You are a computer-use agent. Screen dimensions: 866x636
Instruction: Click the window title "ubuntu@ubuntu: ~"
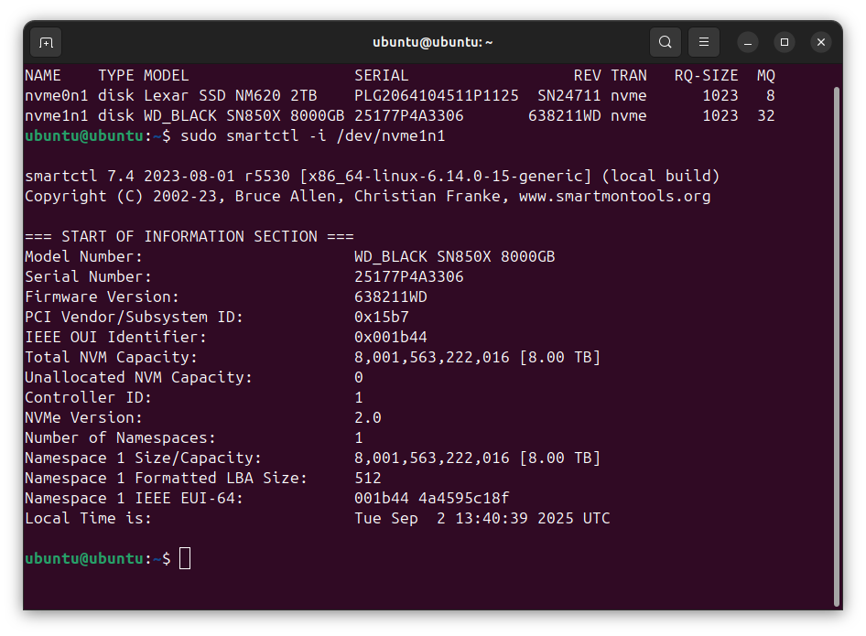coord(433,42)
